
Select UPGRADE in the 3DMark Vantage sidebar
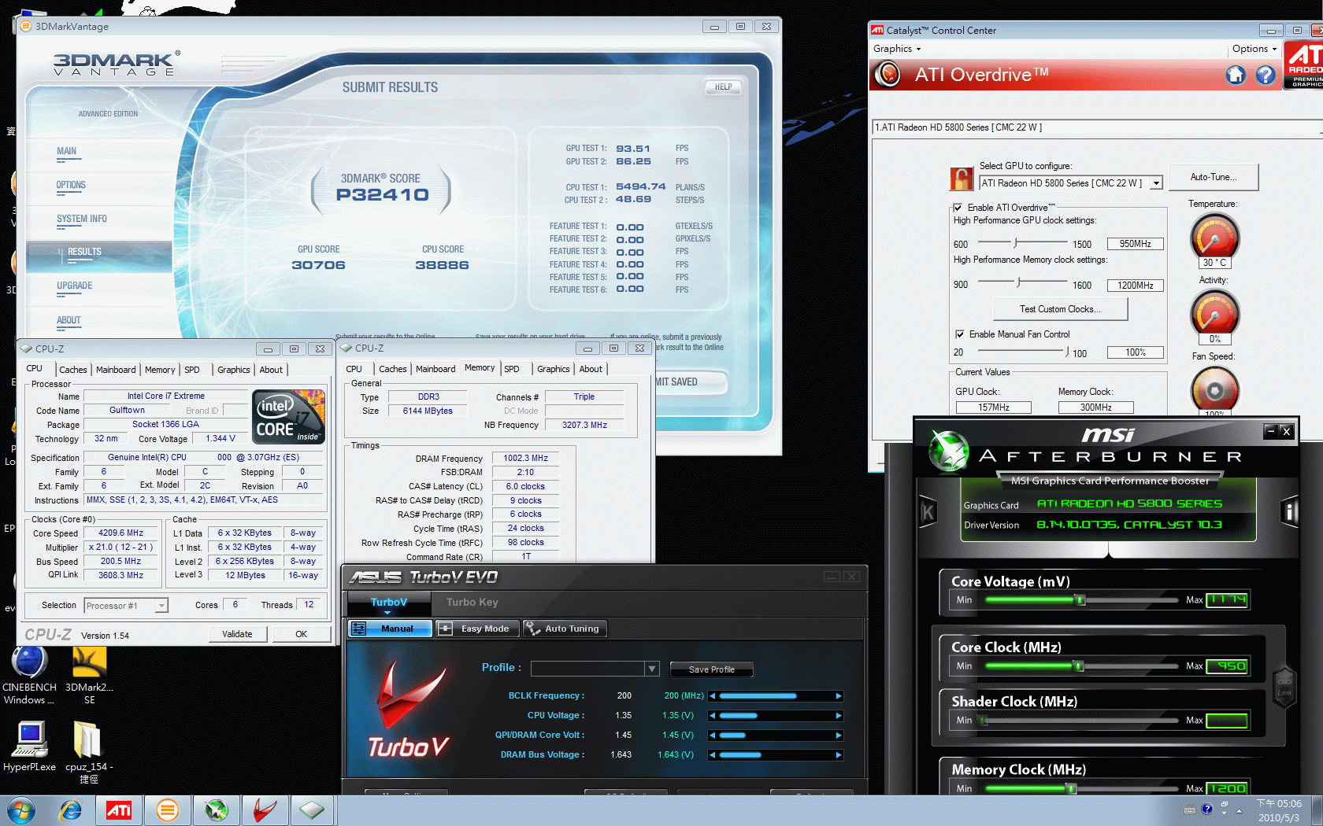pos(75,286)
